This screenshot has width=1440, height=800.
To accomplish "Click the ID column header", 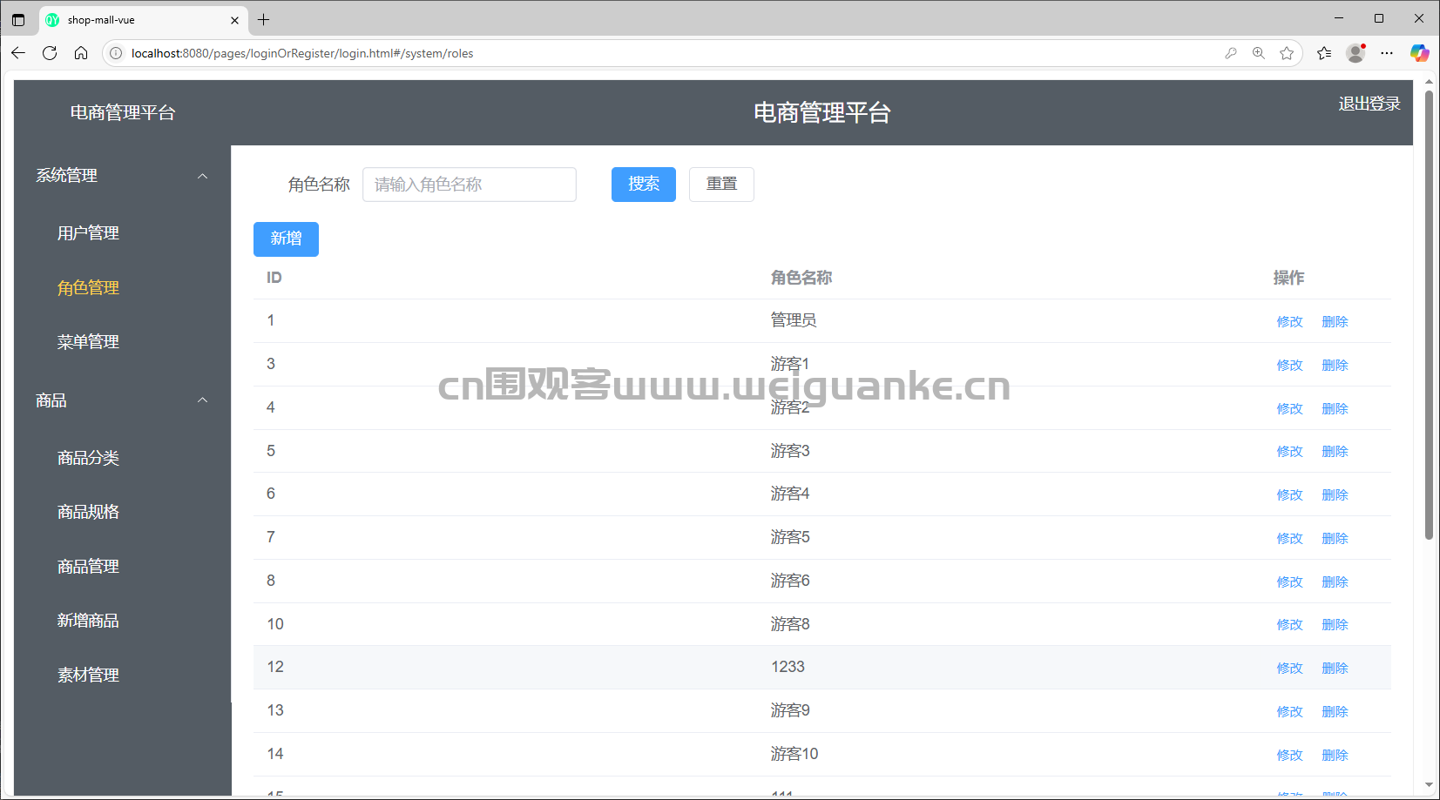I will (x=274, y=278).
